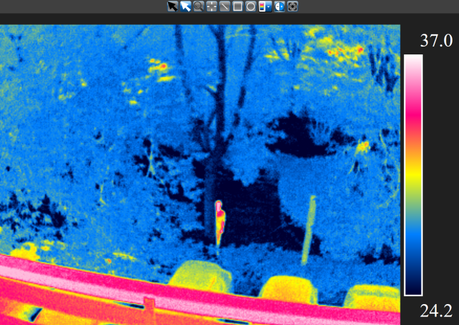This screenshot has height=325, width=459.
Task: Click the 24.2 minimum temperature value
Action: click(436, 310)
